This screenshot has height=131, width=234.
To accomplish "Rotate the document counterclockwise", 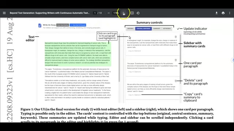I will pos(138,13).
